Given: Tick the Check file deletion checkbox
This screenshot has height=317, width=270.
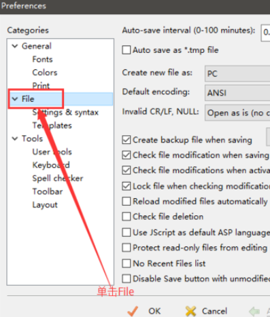Looking at the screenshot, I should [126, 217].
